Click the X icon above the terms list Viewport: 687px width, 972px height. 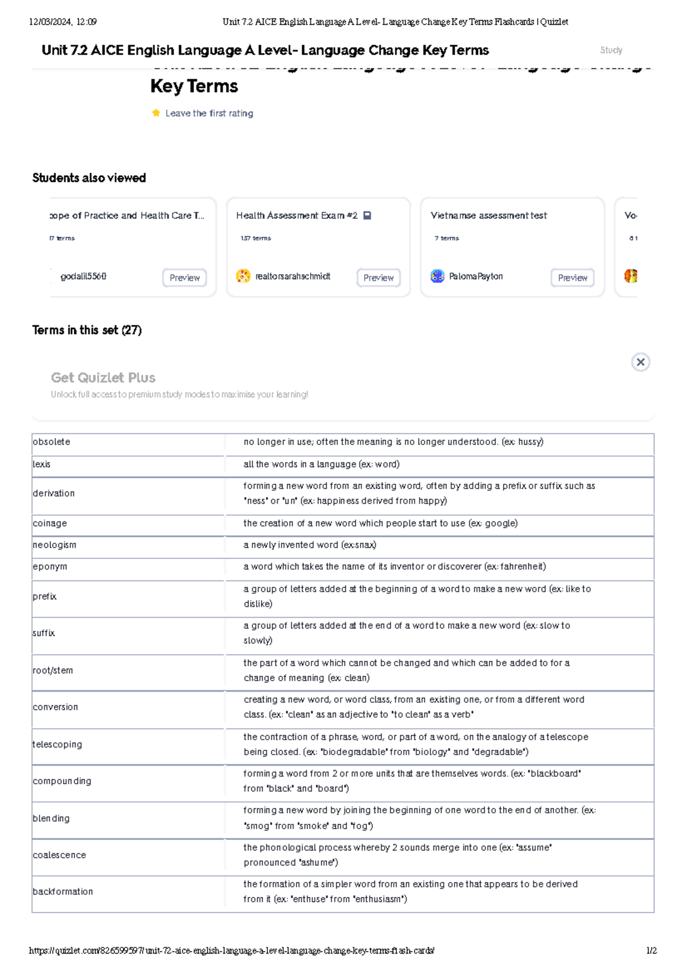pyautogui.click(x=639, y=362)
